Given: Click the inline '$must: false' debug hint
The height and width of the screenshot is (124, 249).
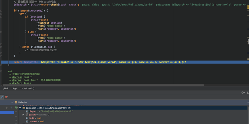Looking at the screenshot, I should click(x=90, y=5).
